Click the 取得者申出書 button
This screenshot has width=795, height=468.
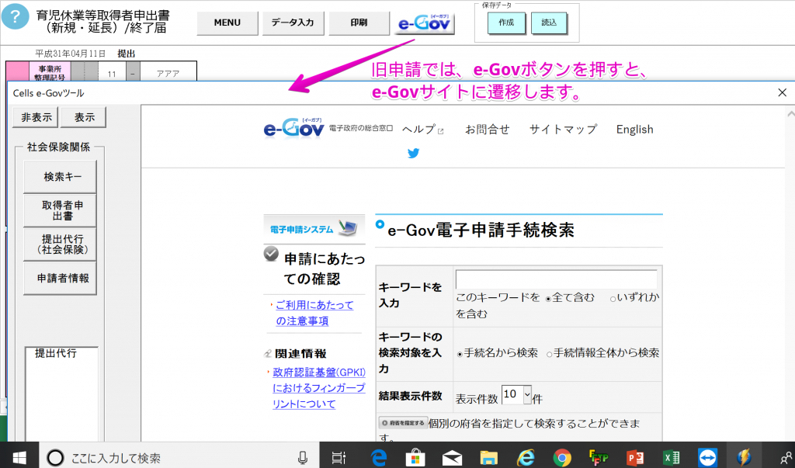tap(61, 210)
